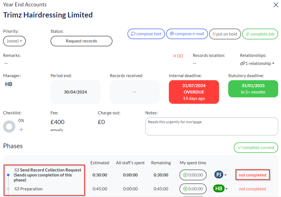
Task: Click envelope icon beside Preparation
Action: [x=17, y=189]
